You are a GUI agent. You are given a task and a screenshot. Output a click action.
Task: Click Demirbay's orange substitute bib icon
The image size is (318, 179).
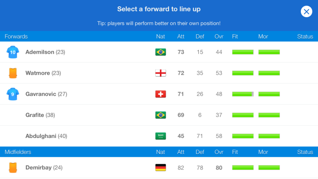[13, 168]
